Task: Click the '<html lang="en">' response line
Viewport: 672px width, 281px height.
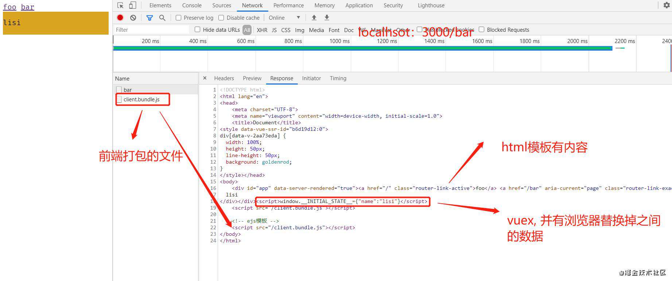Action: click(244, 96)
